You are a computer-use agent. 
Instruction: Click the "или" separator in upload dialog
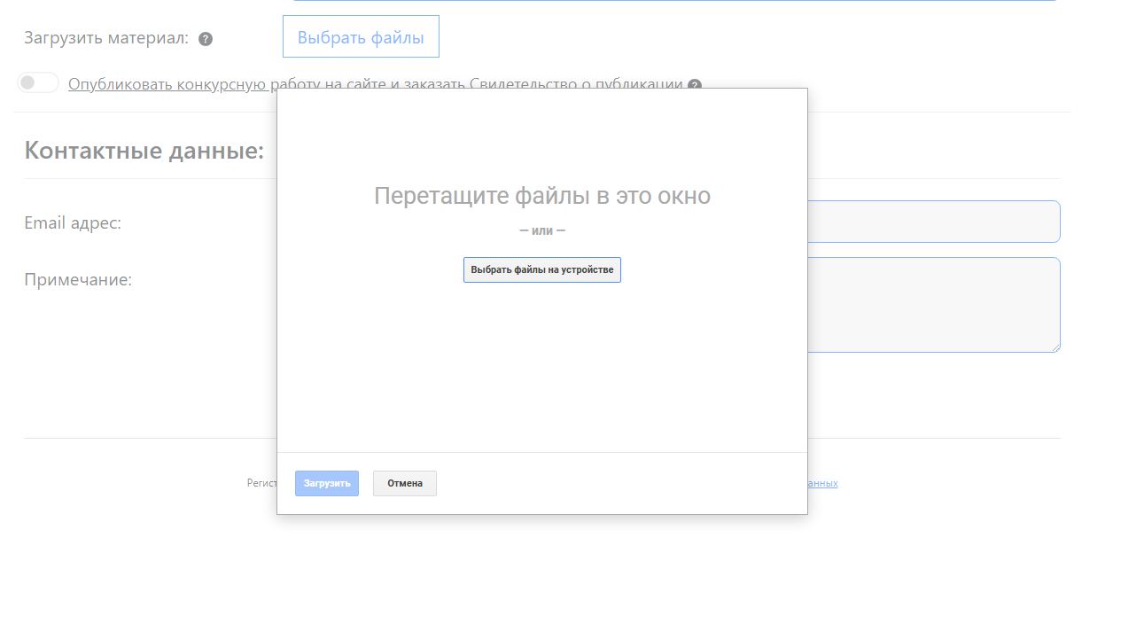541,230
